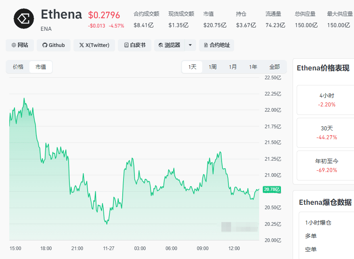Click the 30天 price performance card
Image resolution: width=354 pixels, height=259 pixels.
pyautogui.click(x=327, y=133)
